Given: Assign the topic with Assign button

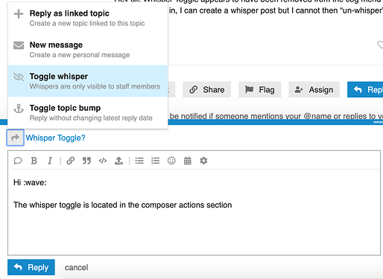Looking at the screenshot, I should click(314, 89).
